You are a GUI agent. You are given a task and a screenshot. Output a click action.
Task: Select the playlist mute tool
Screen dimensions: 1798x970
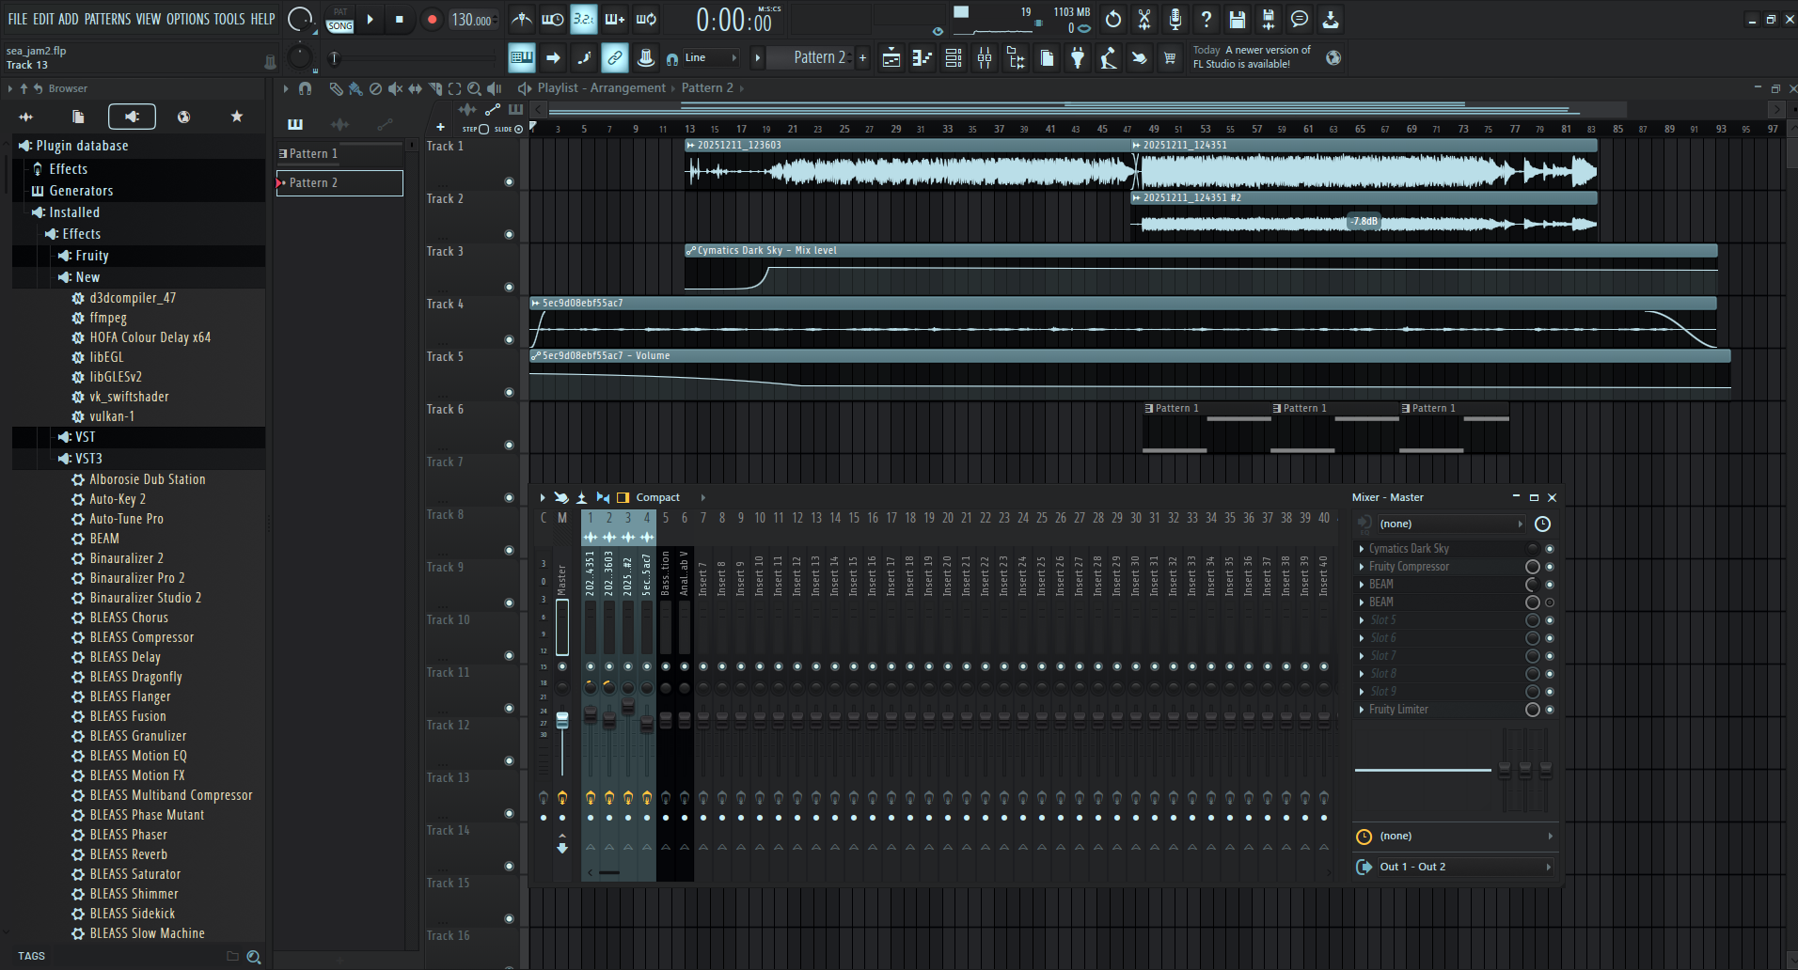pyautogui.click(x=395, y=88)
